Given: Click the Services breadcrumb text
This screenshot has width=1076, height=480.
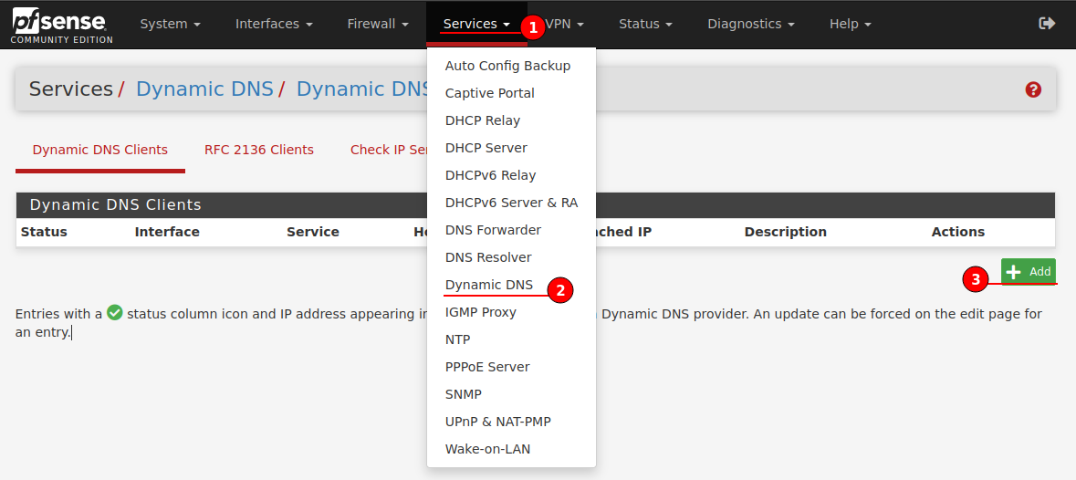Looking at the screenshot, I should (70, 89).
